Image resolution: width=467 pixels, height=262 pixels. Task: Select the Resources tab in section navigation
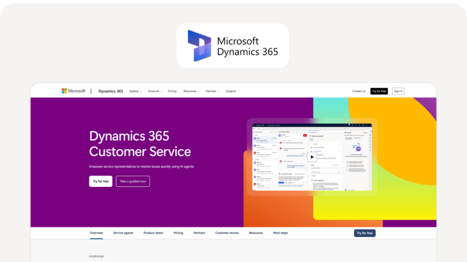[x=256, y=233]
